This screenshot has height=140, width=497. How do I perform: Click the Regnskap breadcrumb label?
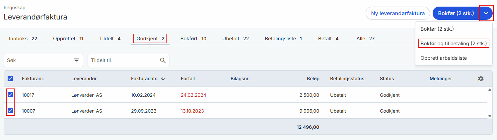14,7
